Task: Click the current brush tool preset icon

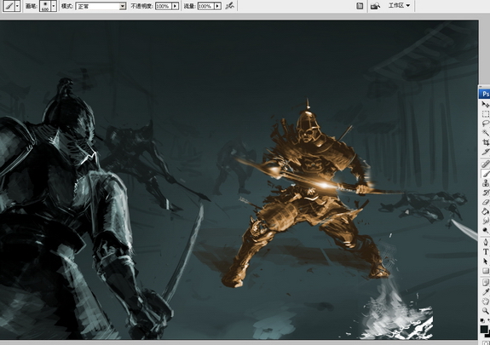Action: 9,6
